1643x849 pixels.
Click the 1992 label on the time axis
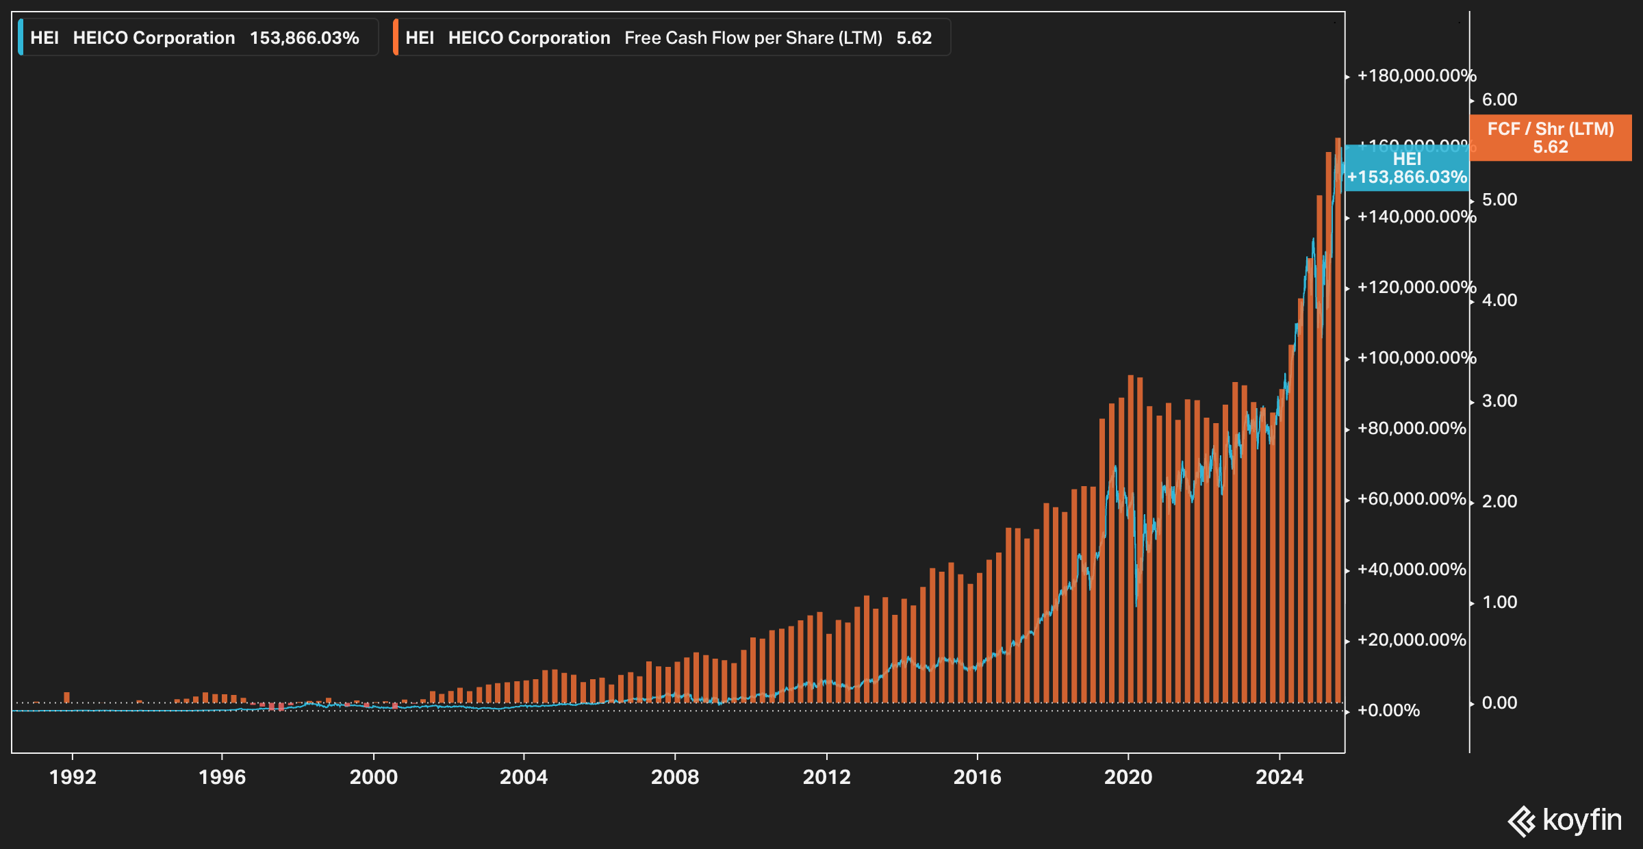pos(73,777)
